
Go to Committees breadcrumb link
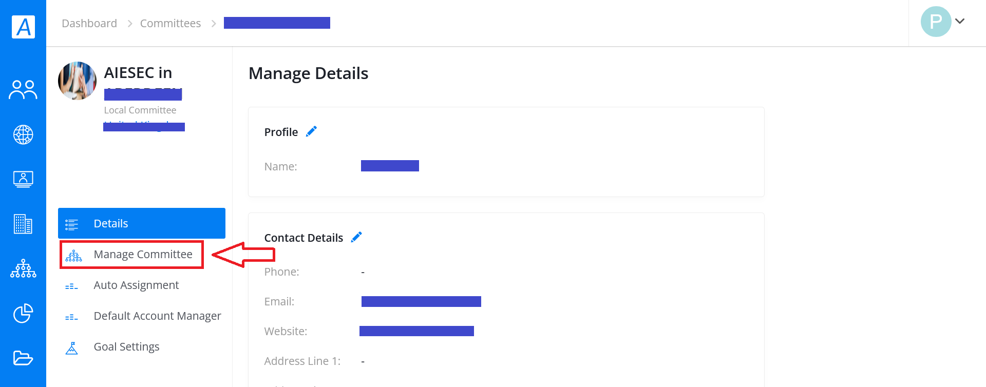170,24
